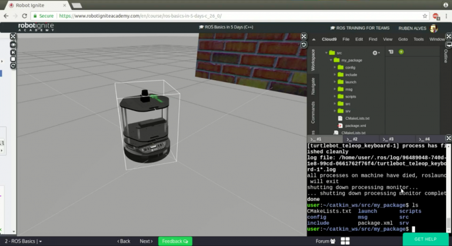Open the Find menu in Cloud9
Screen dimensions: 452x246
tap(373, 39)
